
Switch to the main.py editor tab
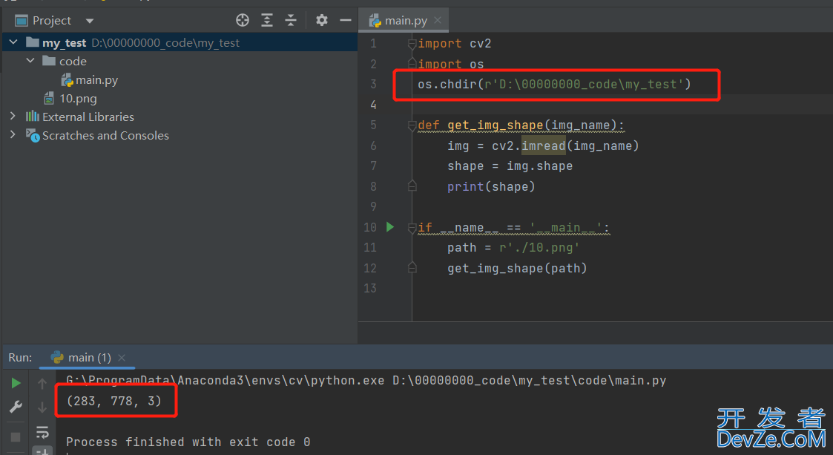click(x=405, y=20)
